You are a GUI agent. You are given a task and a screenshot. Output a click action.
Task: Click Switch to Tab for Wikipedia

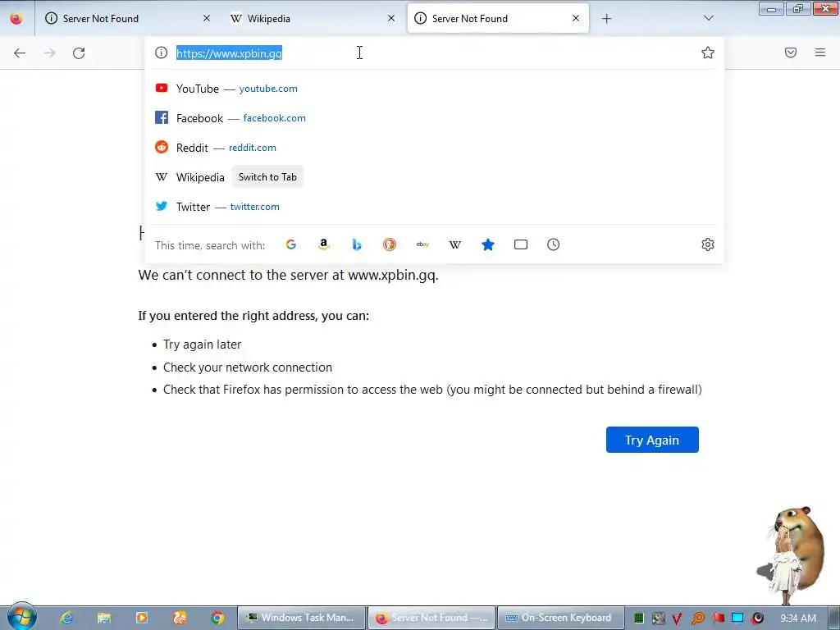tap(267, 177)
